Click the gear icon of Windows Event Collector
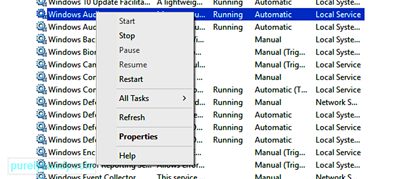The image size is (401, 179). click(x=41, y=176)
